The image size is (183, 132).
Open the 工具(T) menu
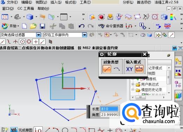pos(85,2)
